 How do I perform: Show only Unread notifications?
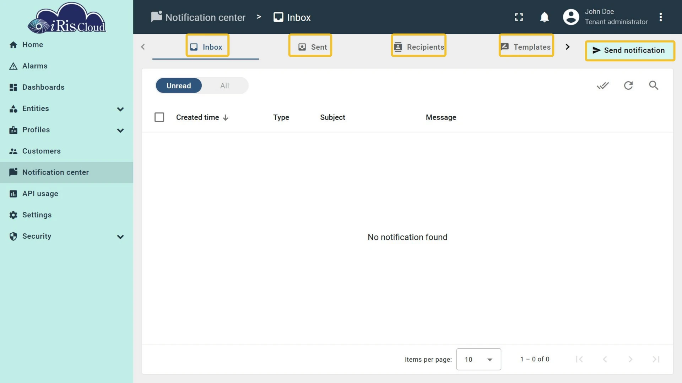[x=179, y=86]
